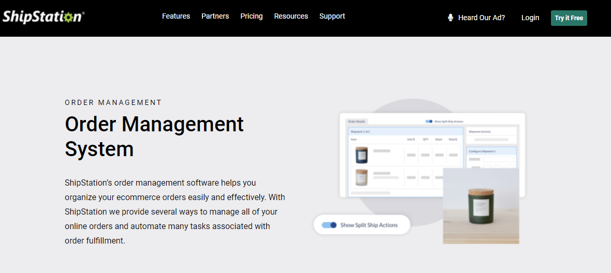Image resolution: width=611 pixels, height=273 pixels.
Task: Click the Heard Our Ad? link
Action: click(x=481, y=18)
